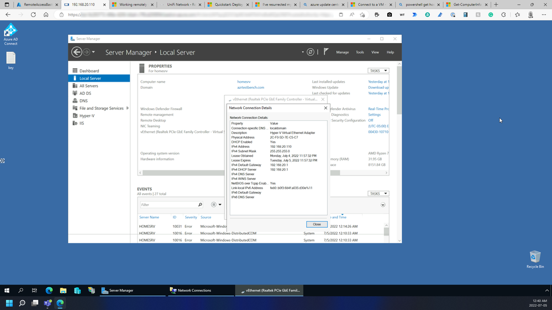Refresh Server Manager with the circular refresh icon

pos(310,52)
